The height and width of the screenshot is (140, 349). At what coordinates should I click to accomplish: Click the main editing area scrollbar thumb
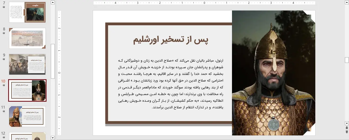347,60
